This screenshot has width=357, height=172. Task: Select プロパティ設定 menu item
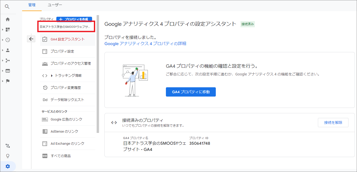(x=68, y=51)
